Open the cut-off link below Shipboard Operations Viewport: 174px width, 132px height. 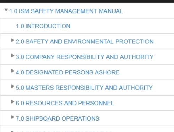[x=64, y=132]
